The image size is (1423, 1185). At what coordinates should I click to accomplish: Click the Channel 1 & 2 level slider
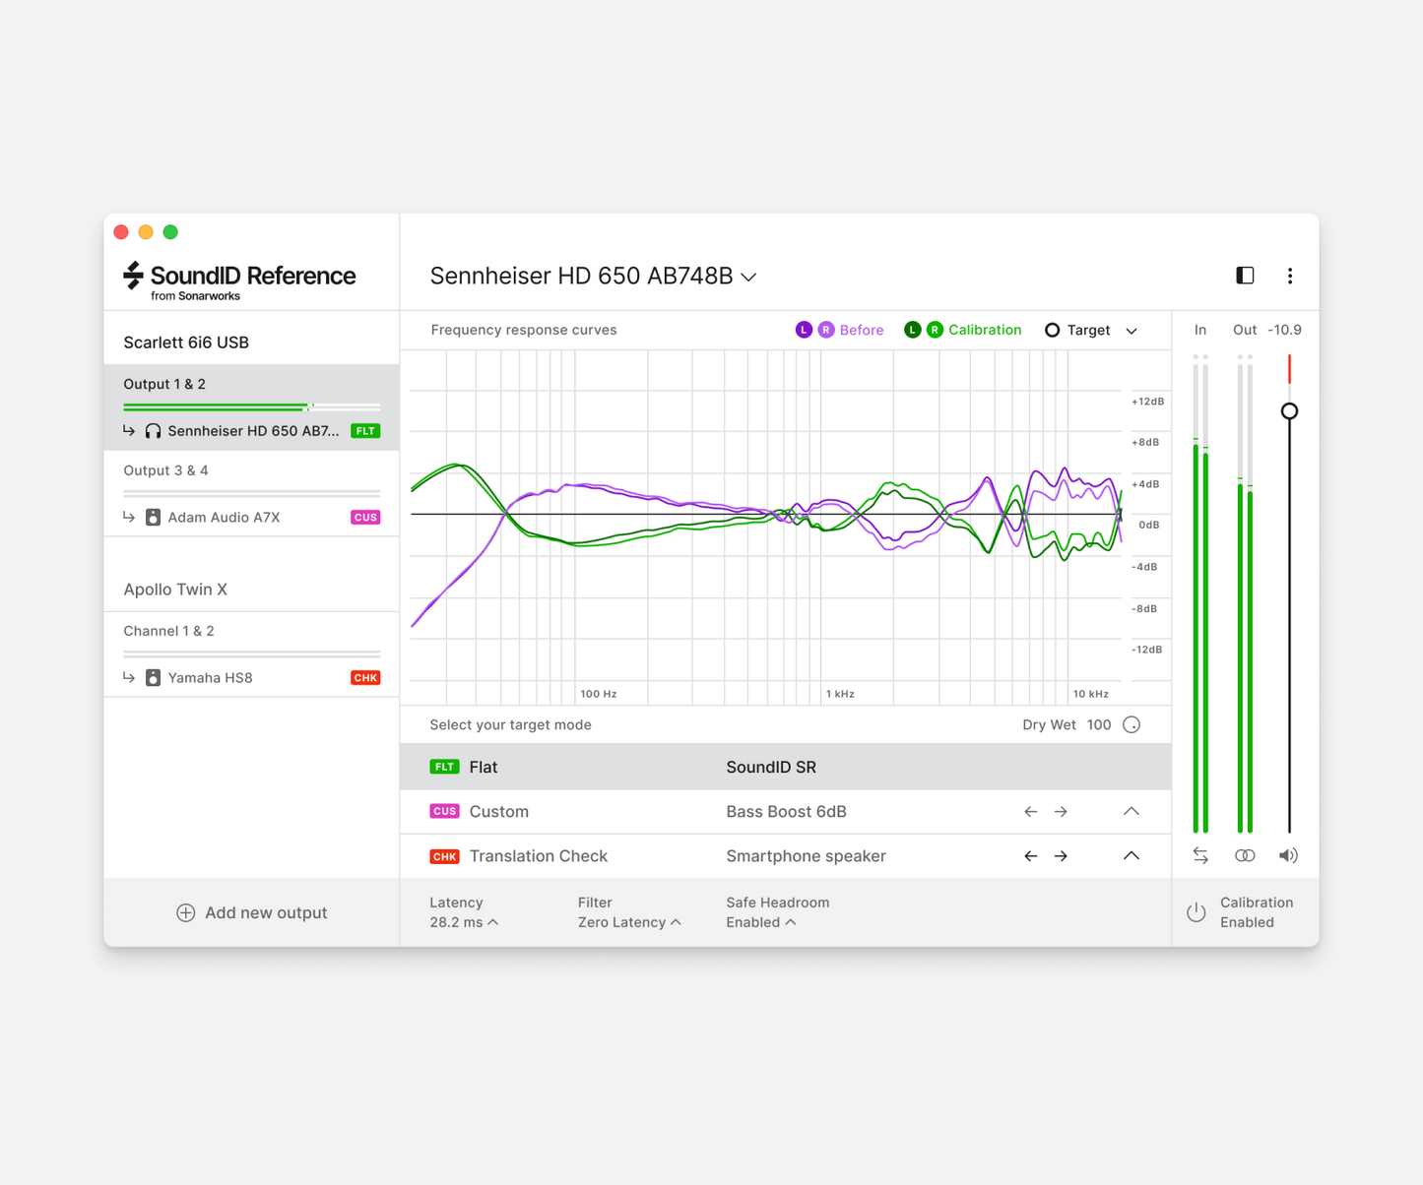pyautogui.click(x=251, y=654)
